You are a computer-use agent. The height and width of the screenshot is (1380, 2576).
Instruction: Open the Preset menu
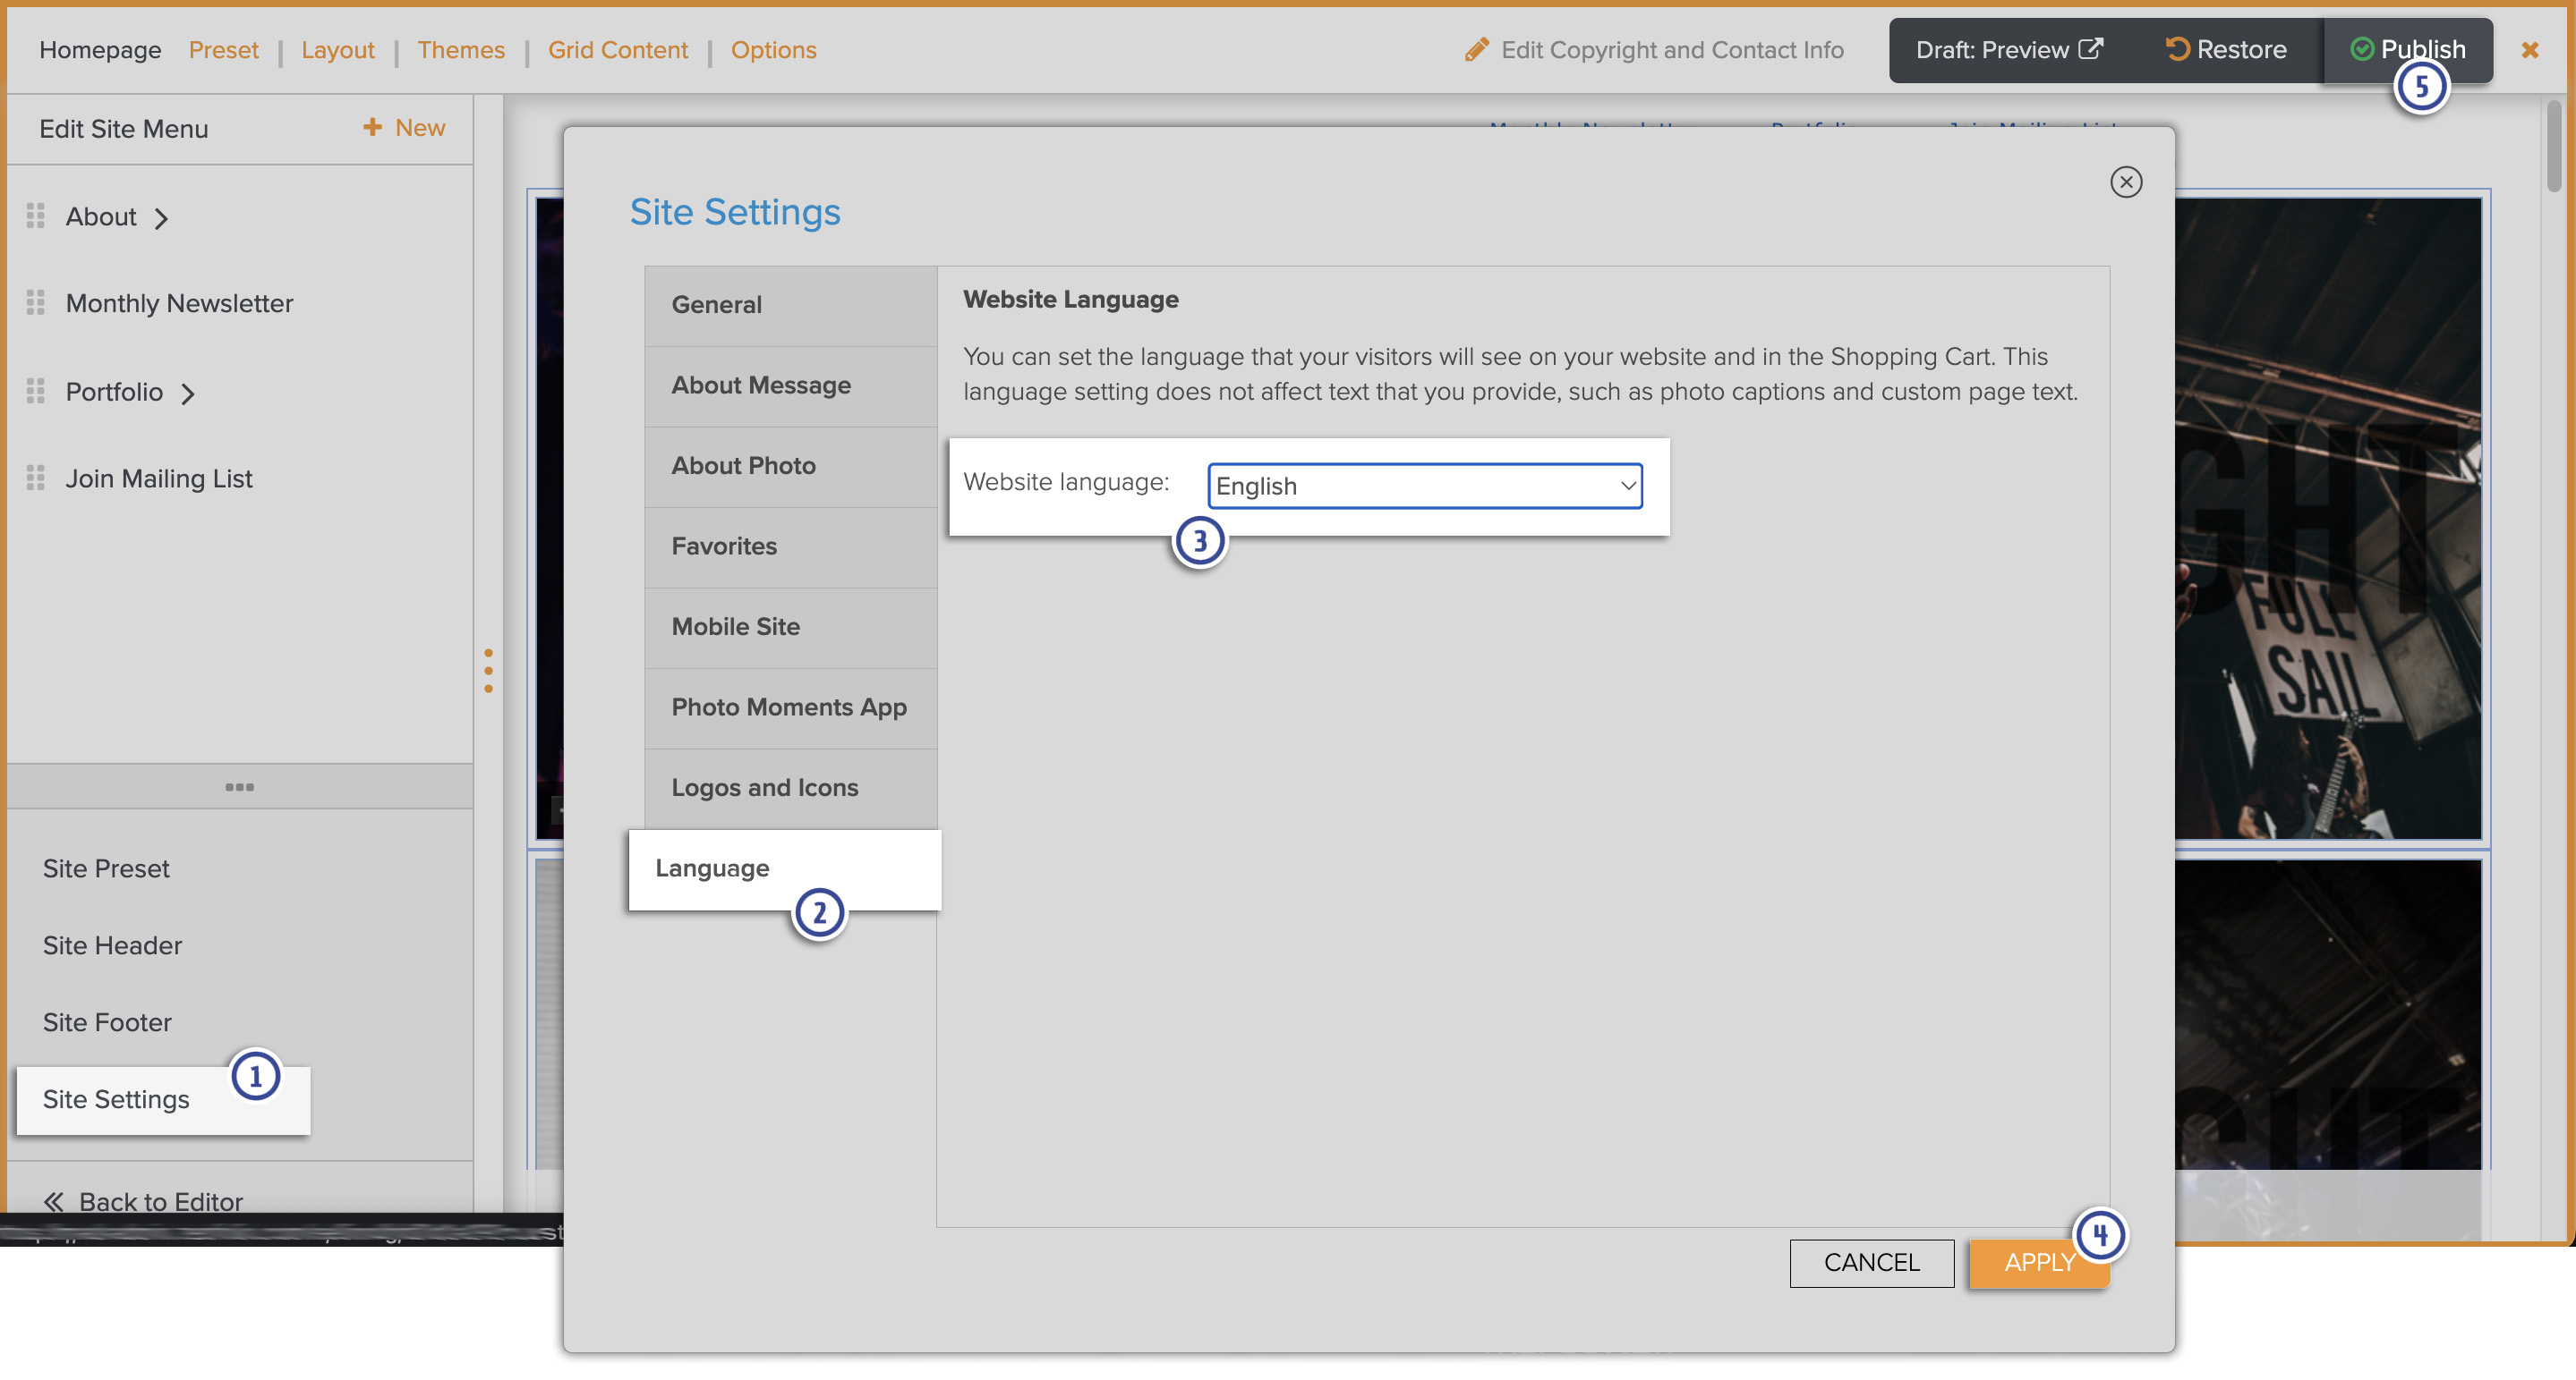223,50
